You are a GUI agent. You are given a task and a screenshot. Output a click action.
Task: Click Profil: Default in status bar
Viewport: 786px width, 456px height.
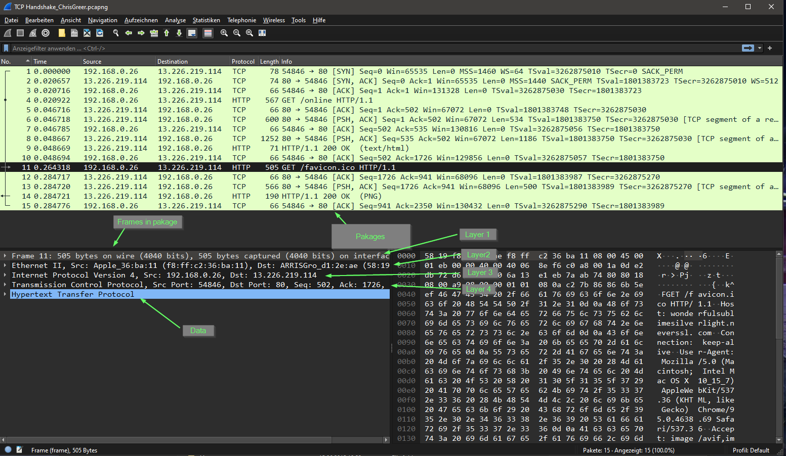coord(751,450)
